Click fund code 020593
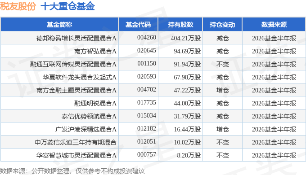The width and height of the screenshot is (306, 175). click(147, 76)
